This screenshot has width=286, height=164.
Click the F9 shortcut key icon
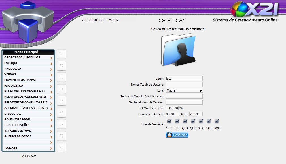click(62, 147)
